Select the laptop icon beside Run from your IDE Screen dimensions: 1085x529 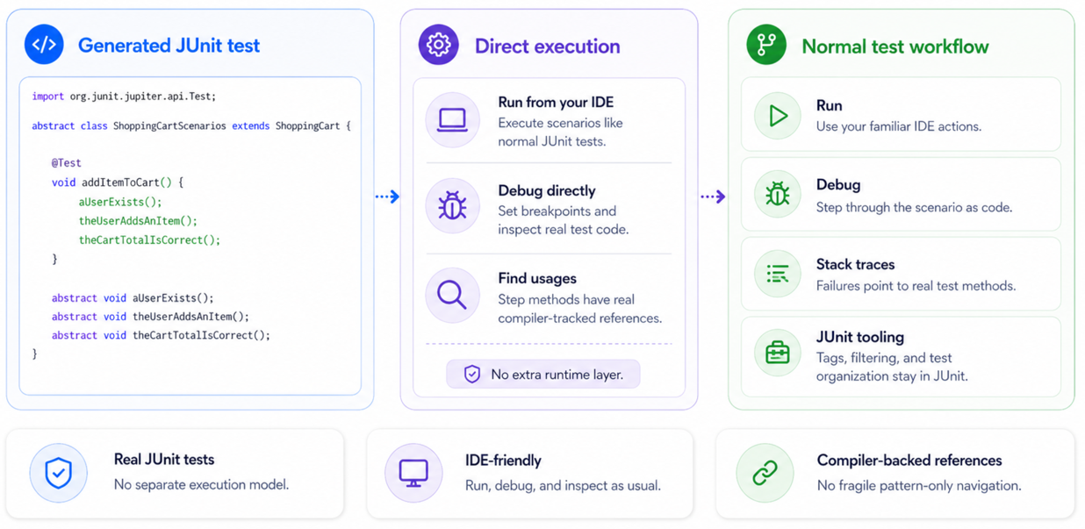[x=453, y=119]
